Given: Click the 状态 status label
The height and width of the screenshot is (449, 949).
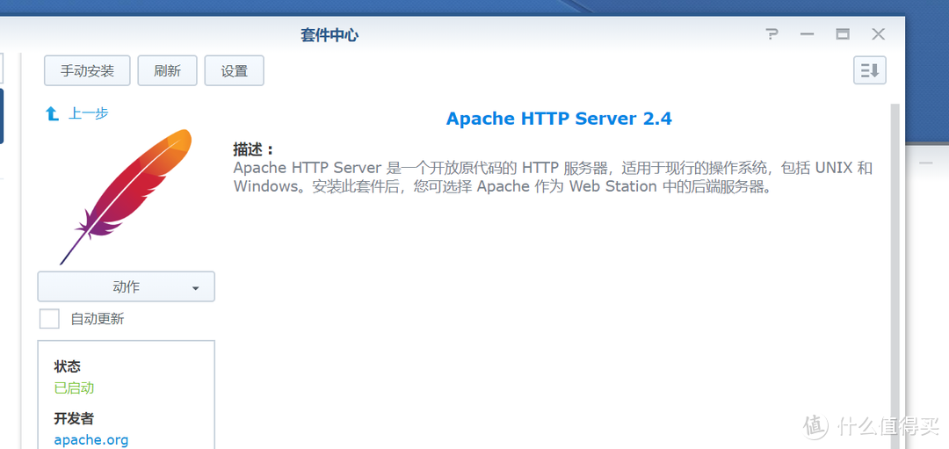Looking at the screenshot, I should [x=67, y=366].
